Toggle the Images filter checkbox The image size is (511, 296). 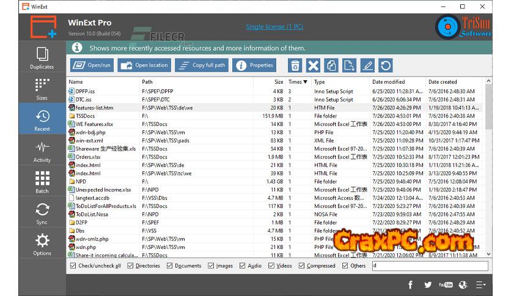[x=211, y=266]
